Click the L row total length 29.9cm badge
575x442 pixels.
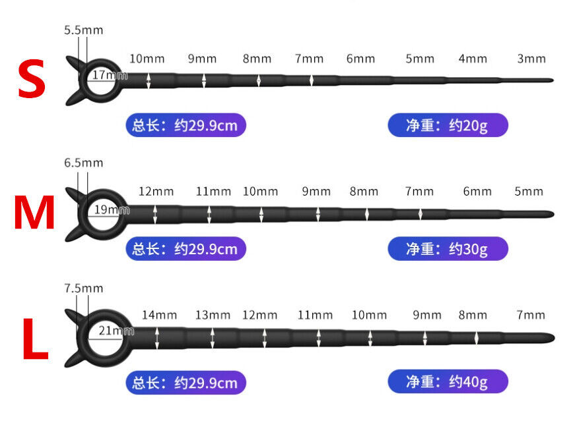(x=186, y=381)
